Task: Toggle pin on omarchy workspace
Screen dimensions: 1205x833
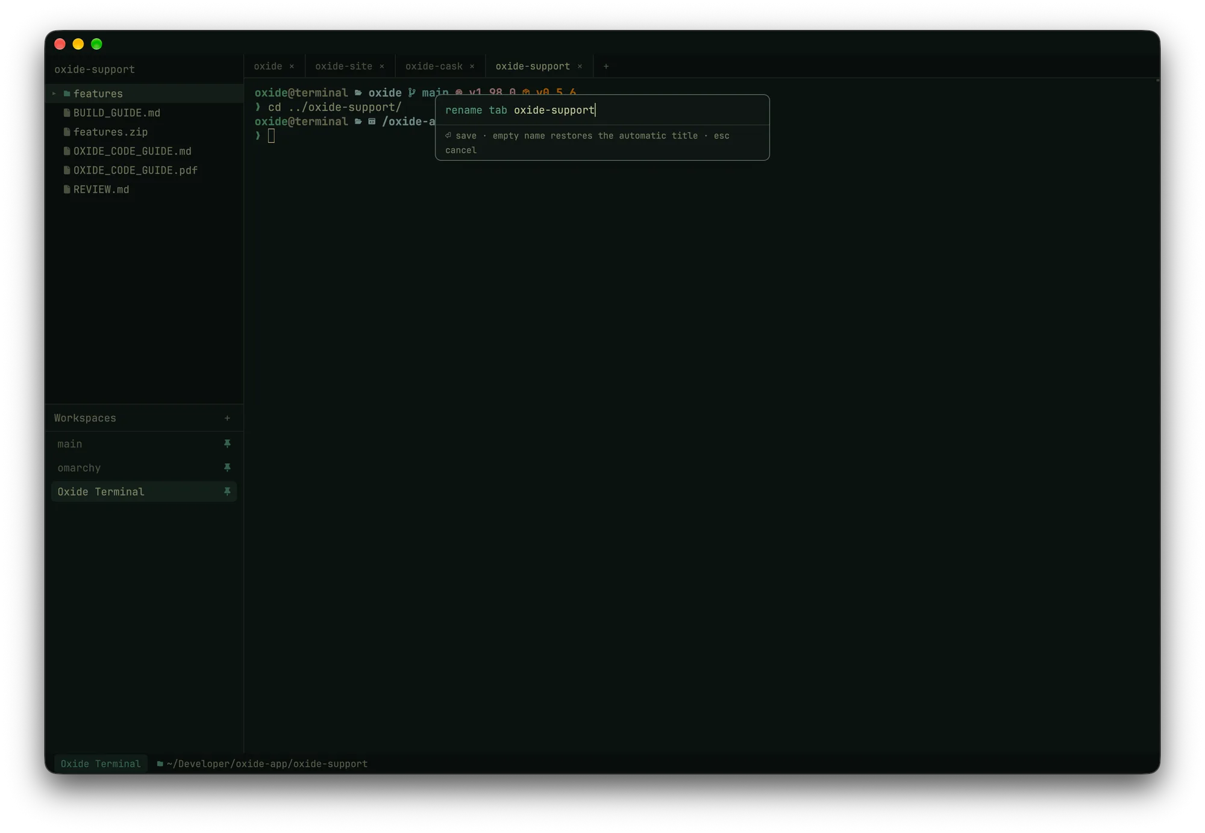Action: [227, 468]
